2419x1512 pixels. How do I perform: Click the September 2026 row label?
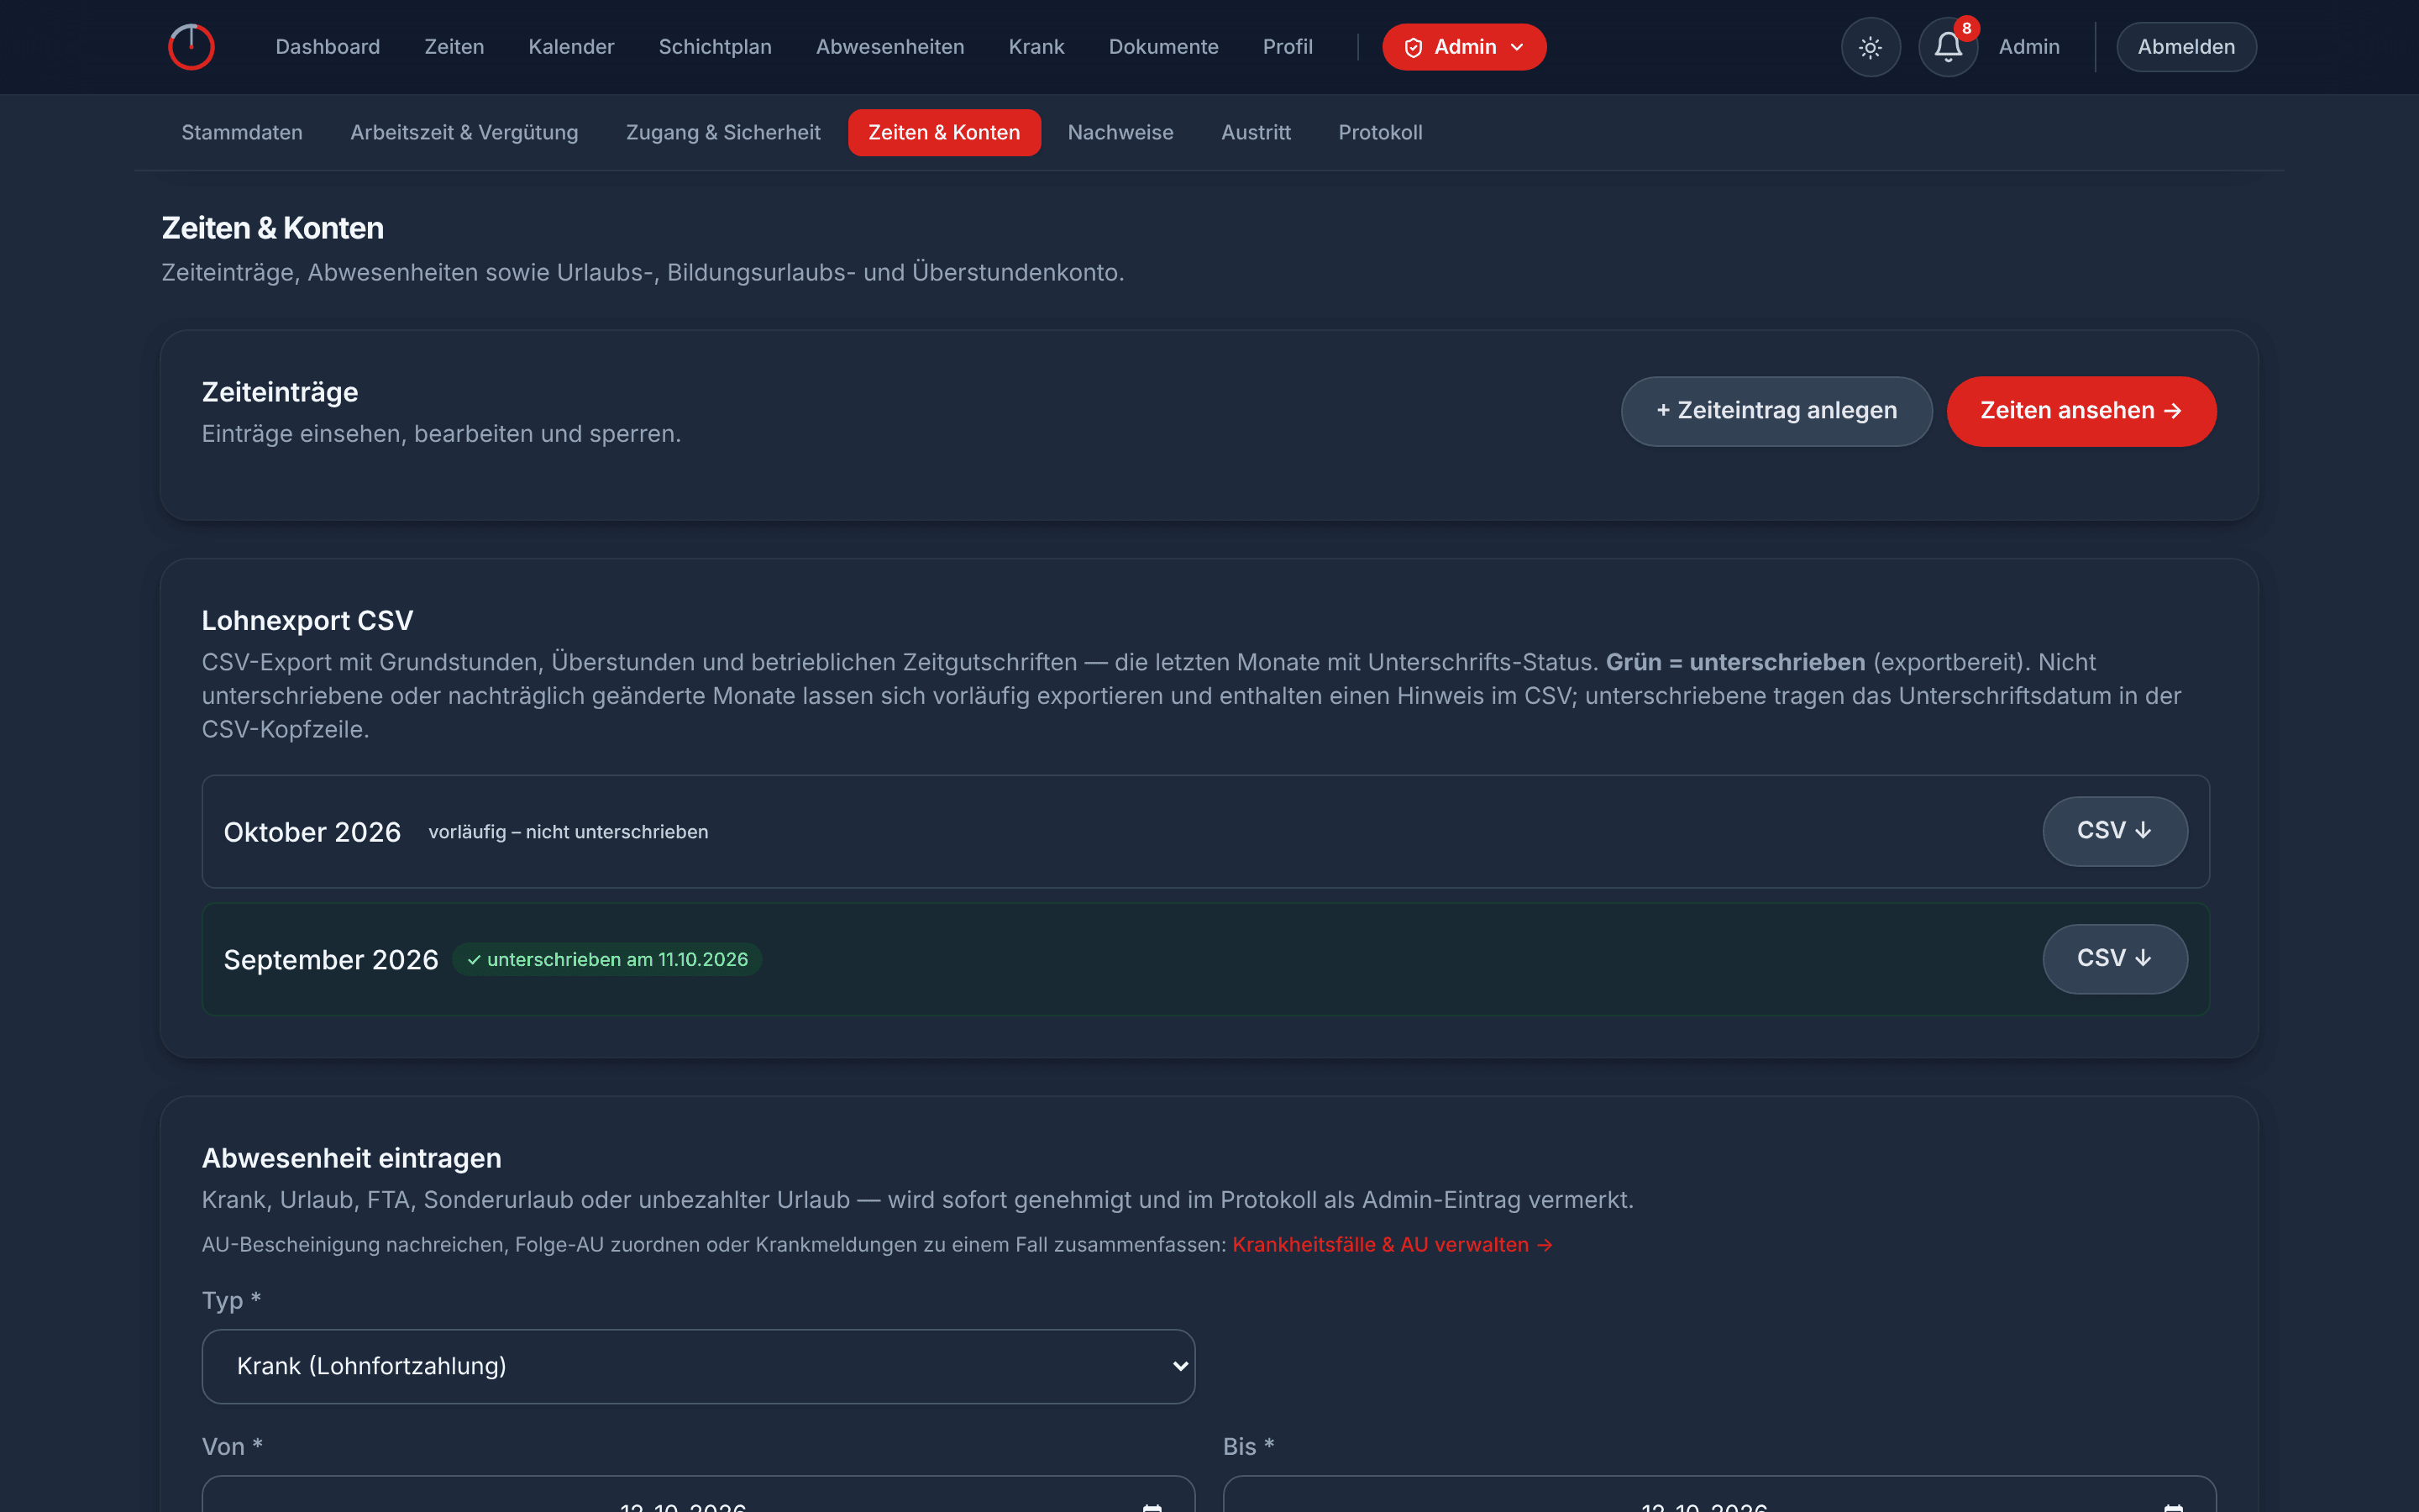pos(331,960)
